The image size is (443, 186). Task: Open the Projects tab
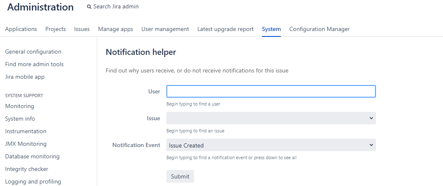55,29
